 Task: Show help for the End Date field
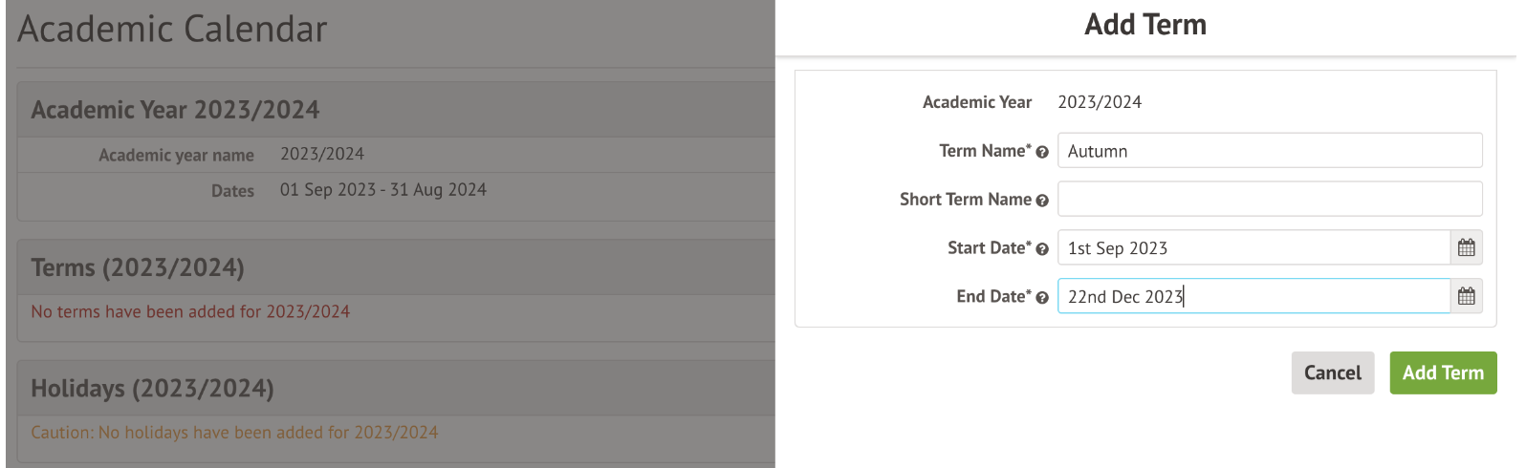1042,298
